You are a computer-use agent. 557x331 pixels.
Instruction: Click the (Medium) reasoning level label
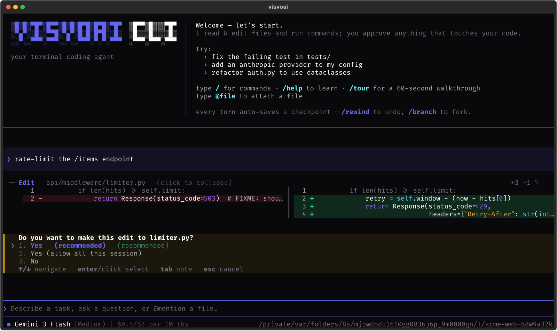[x=89, y=324]
